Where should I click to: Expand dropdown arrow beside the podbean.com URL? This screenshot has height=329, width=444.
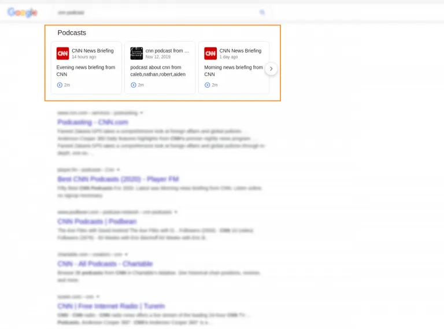(176, 212)
